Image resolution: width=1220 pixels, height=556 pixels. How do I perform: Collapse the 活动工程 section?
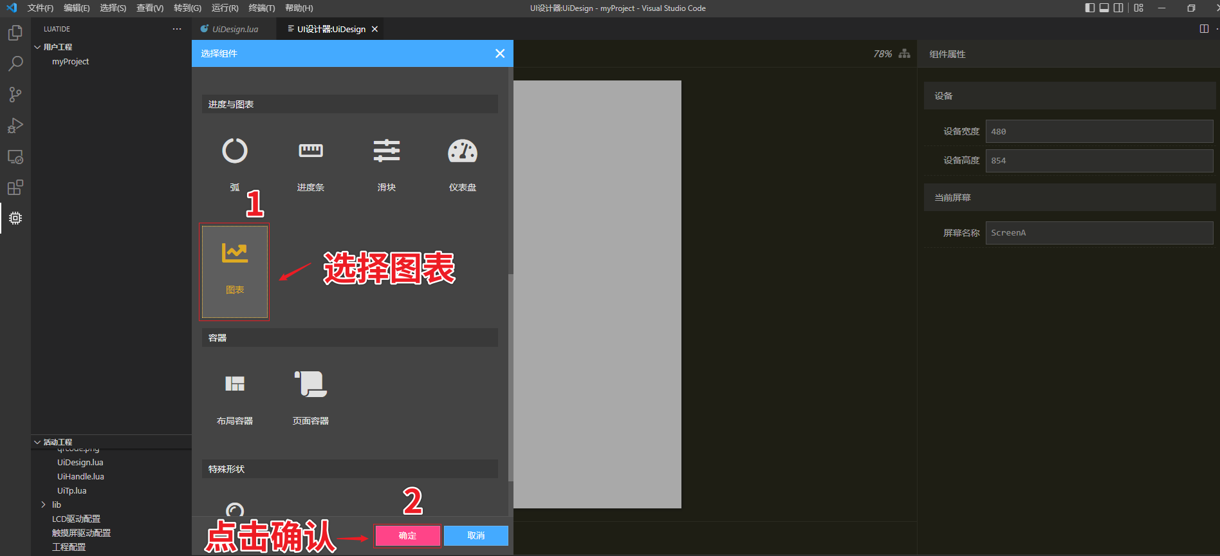click(x=37, y=442)
